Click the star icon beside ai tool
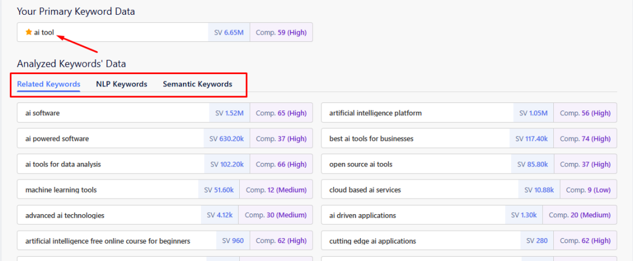633x261 pixels. click(x=28, y=32)
